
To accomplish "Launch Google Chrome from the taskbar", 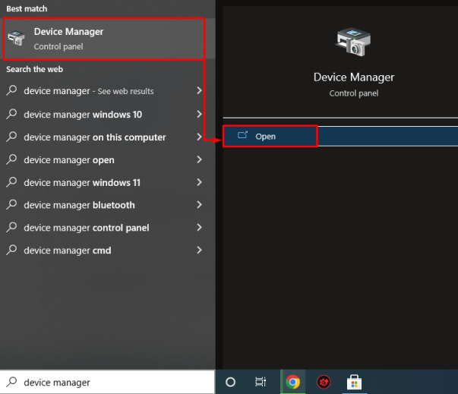I will point(292,382).
